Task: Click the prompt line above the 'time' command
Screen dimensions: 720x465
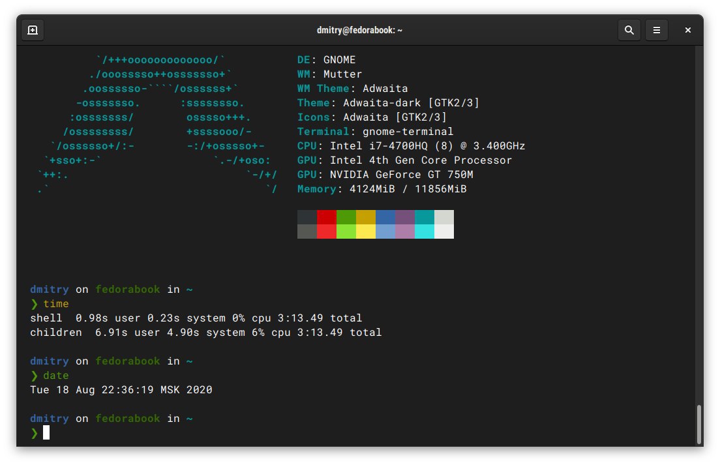Action: click(111, 290)
